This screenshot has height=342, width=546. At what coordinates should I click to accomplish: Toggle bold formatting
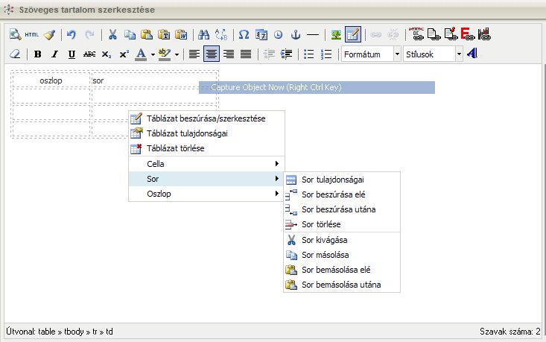click(37, 54)
